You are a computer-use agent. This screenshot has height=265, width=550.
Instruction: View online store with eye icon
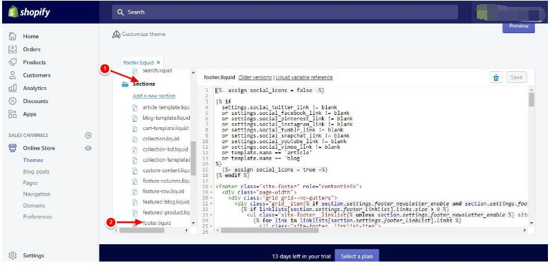88,148
